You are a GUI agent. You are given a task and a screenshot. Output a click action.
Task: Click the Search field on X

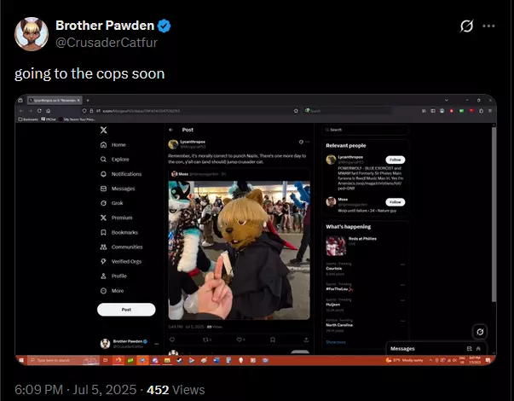[366, 130]
